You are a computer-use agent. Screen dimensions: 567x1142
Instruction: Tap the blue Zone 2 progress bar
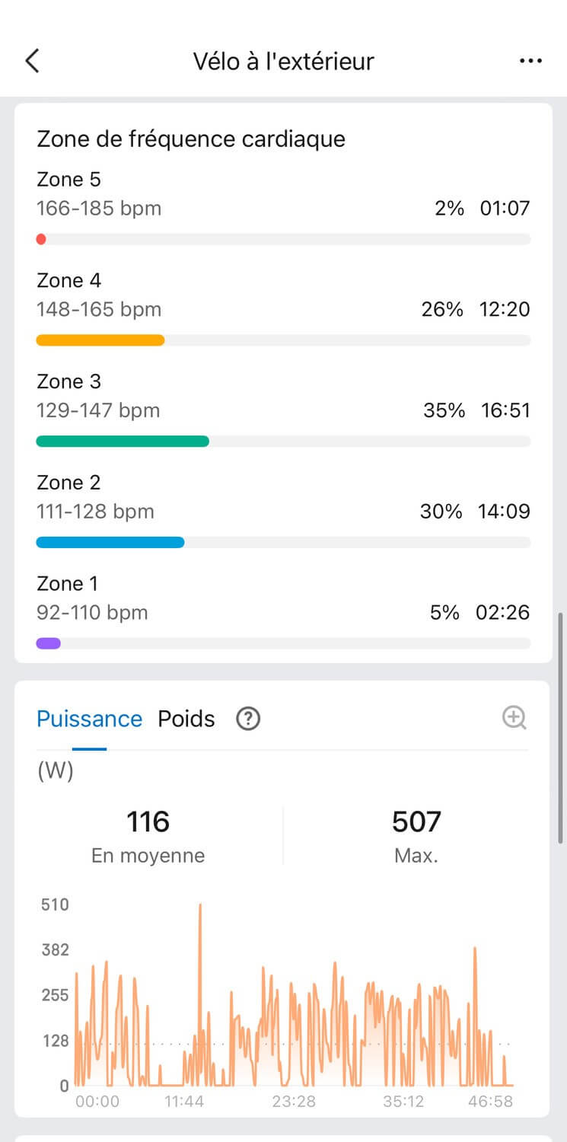(110, 542)
